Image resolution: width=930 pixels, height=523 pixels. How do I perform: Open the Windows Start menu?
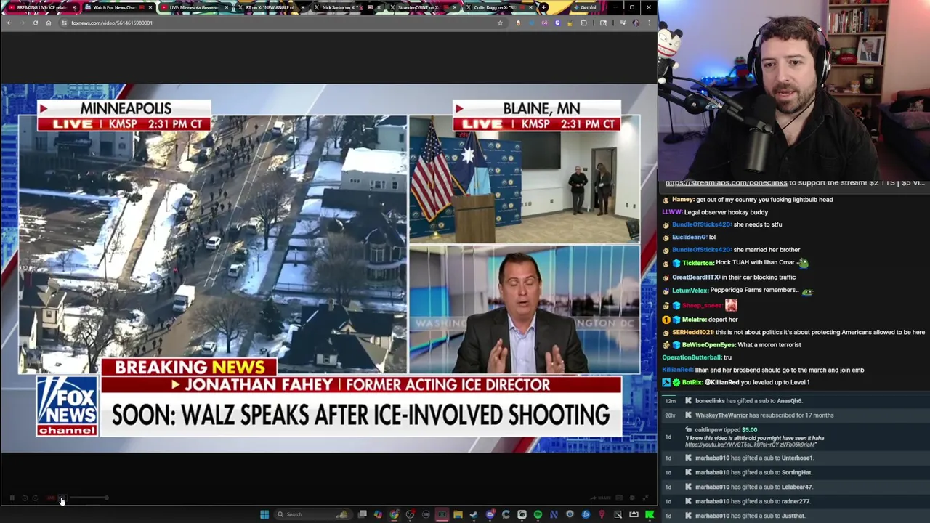pos(264,514)
